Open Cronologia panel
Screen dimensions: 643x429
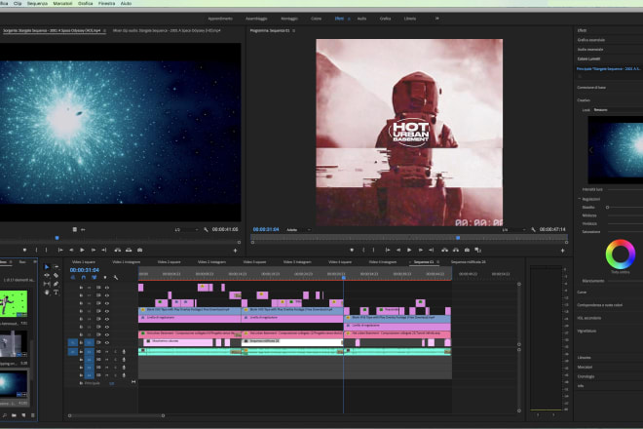pyautogui.click(x=586, y=376)
